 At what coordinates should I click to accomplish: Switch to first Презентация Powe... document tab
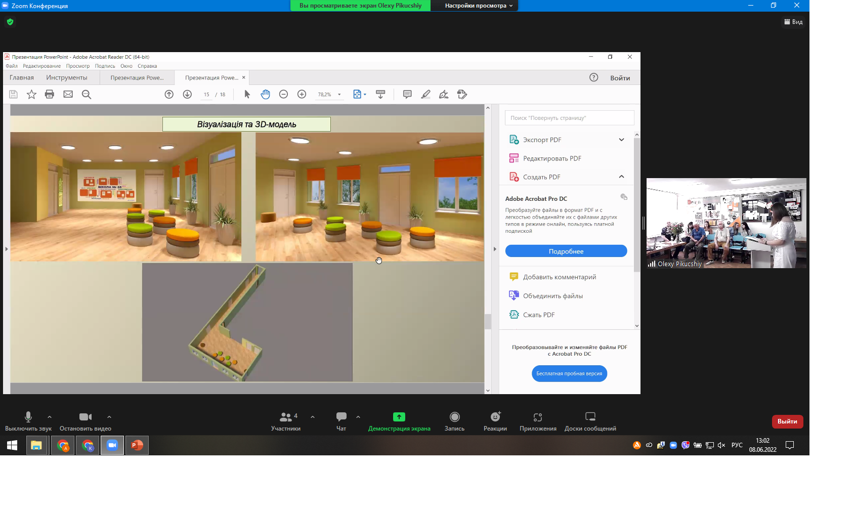pyautogui.click(x=137, y=77)
